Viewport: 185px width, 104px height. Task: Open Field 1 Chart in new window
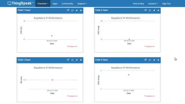68,10
